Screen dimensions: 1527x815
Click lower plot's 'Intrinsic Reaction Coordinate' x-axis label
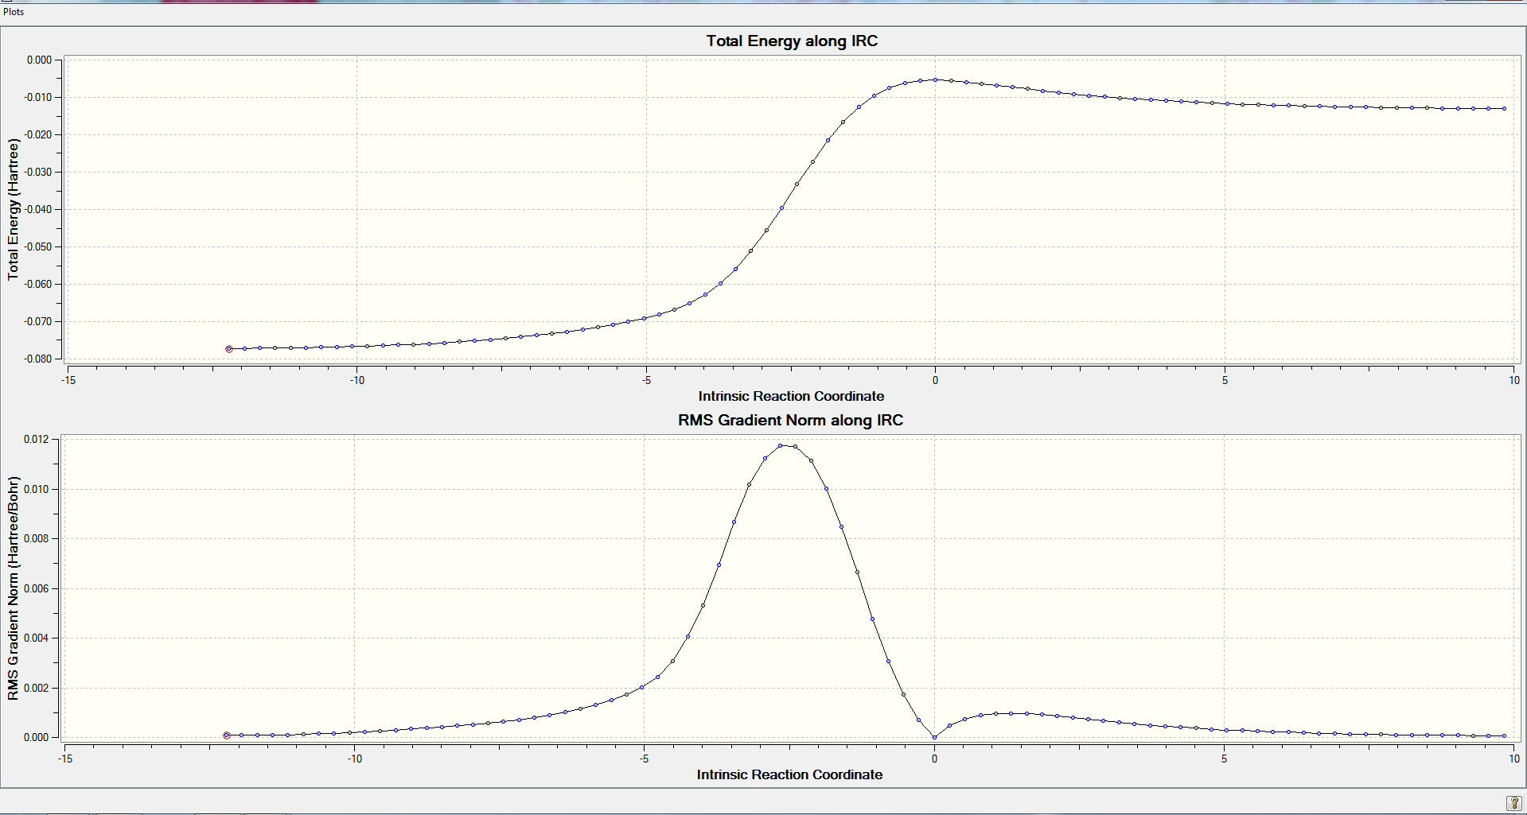tap(789, 774)
